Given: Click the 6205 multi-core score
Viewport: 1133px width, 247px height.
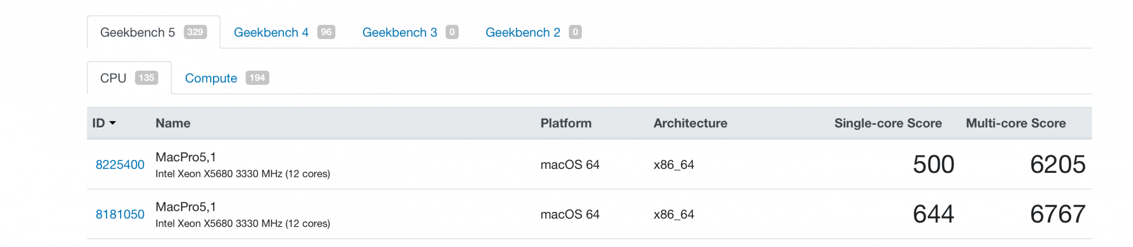Looking at the screenshot, I should click(x=1057, y=165).
